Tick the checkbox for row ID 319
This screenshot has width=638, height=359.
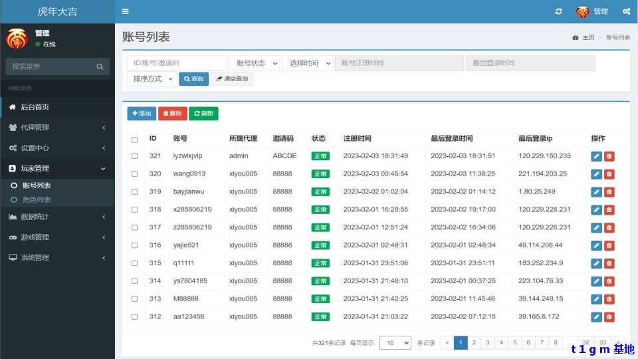[135, 192]
